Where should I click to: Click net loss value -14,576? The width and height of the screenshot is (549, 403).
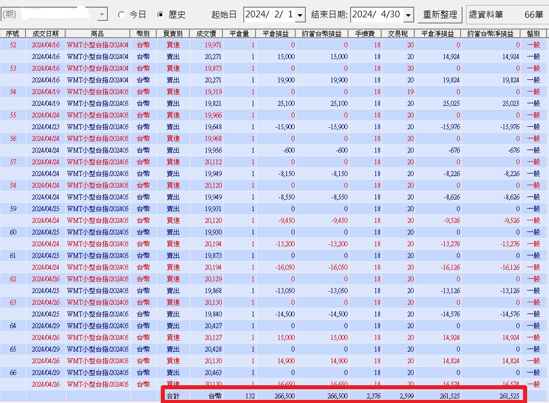pos(450,314)
